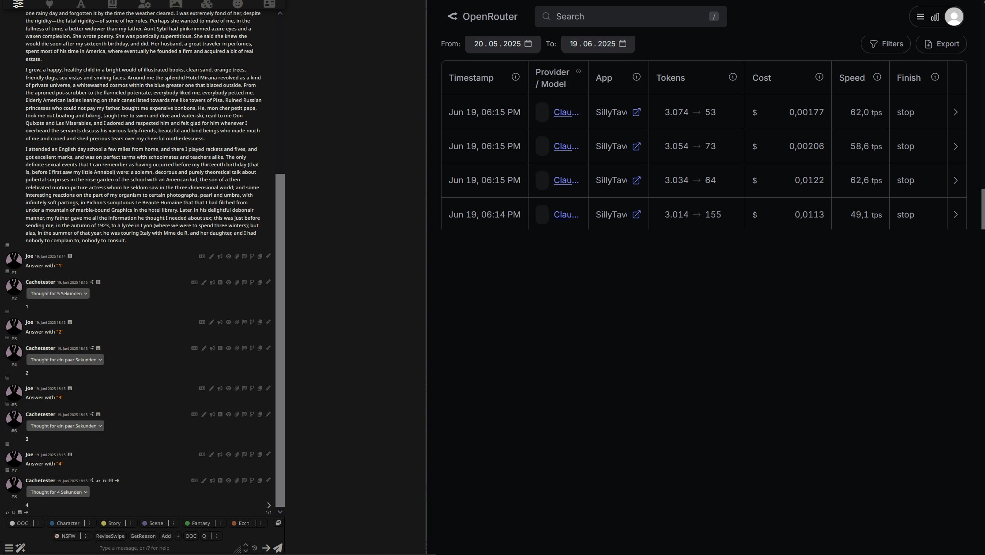Click the ReviseSwipe quick reply
The height and width of the screenshot is (555, 985).
coord(110,536)
